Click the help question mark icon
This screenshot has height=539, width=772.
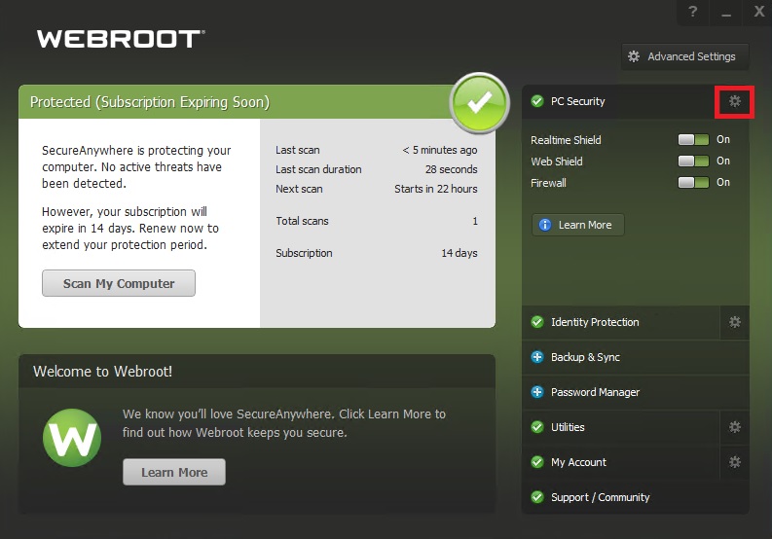pos(693,12)
